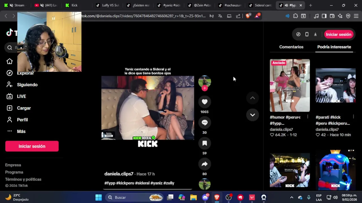362x203 pixels.
Task: Open the volume speaker tray icon
Action: (335, 197)
